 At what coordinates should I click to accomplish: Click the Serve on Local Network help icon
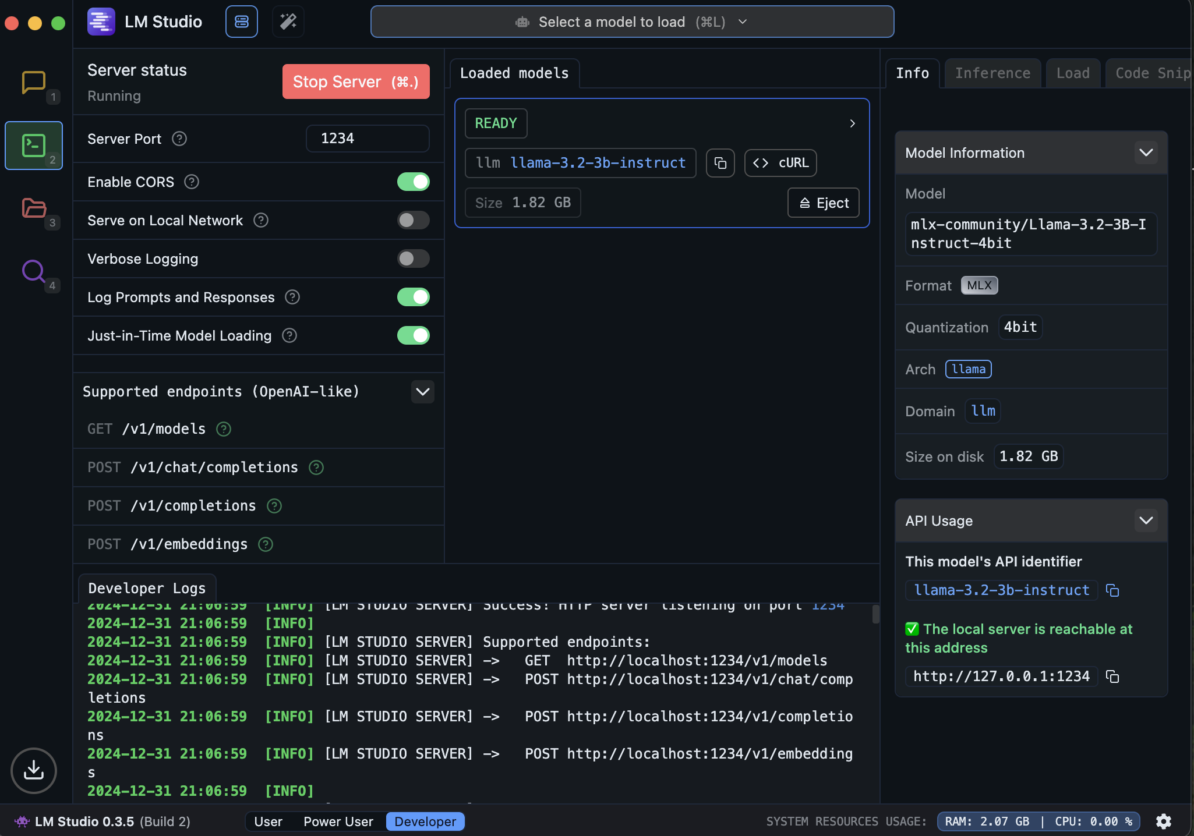[x=261, y=220]
